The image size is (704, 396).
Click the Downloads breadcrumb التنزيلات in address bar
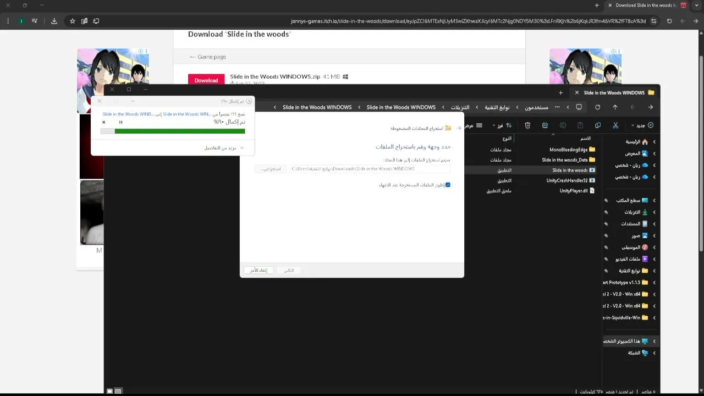click(460, 107)
